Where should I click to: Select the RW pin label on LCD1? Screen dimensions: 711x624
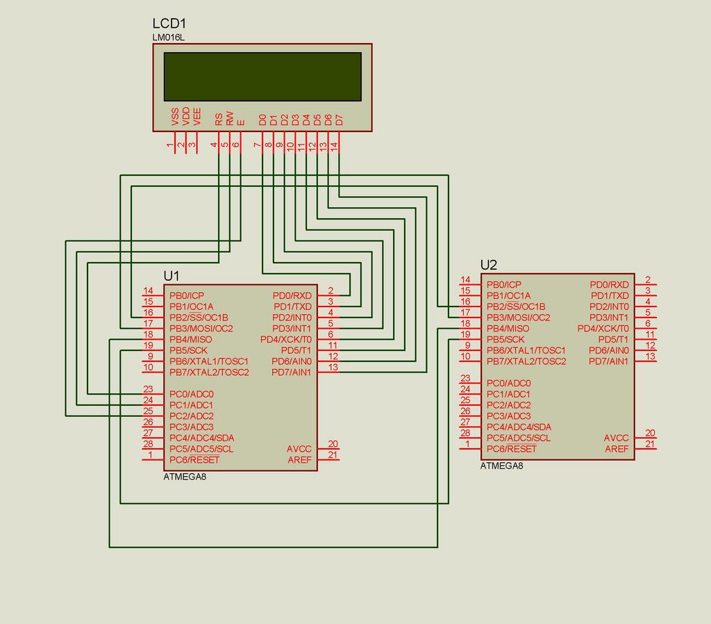click(x=229, y=118)
